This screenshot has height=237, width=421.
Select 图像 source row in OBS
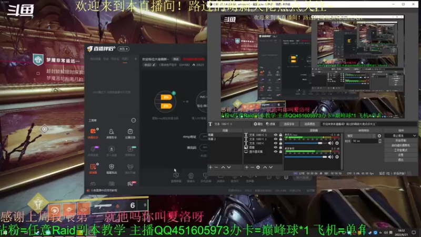pyautogui.click(x=263, y=147)
